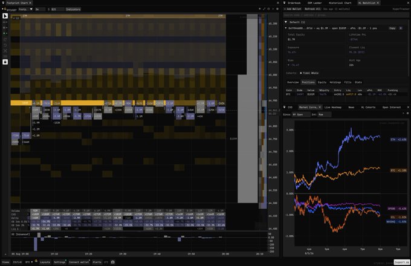Open the line drawing tools icon
Viewport: 411px width, 266px height.
pos(5,22)
